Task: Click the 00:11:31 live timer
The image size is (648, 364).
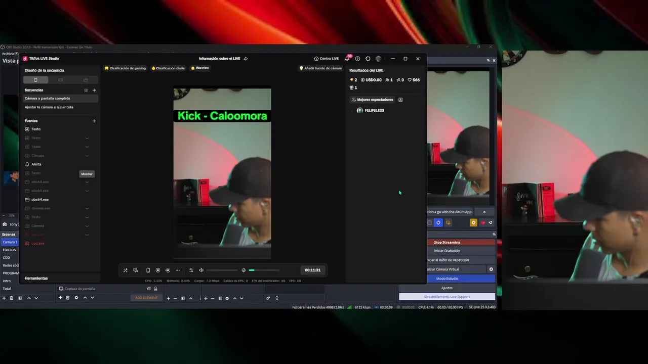Action: (312, 270)
